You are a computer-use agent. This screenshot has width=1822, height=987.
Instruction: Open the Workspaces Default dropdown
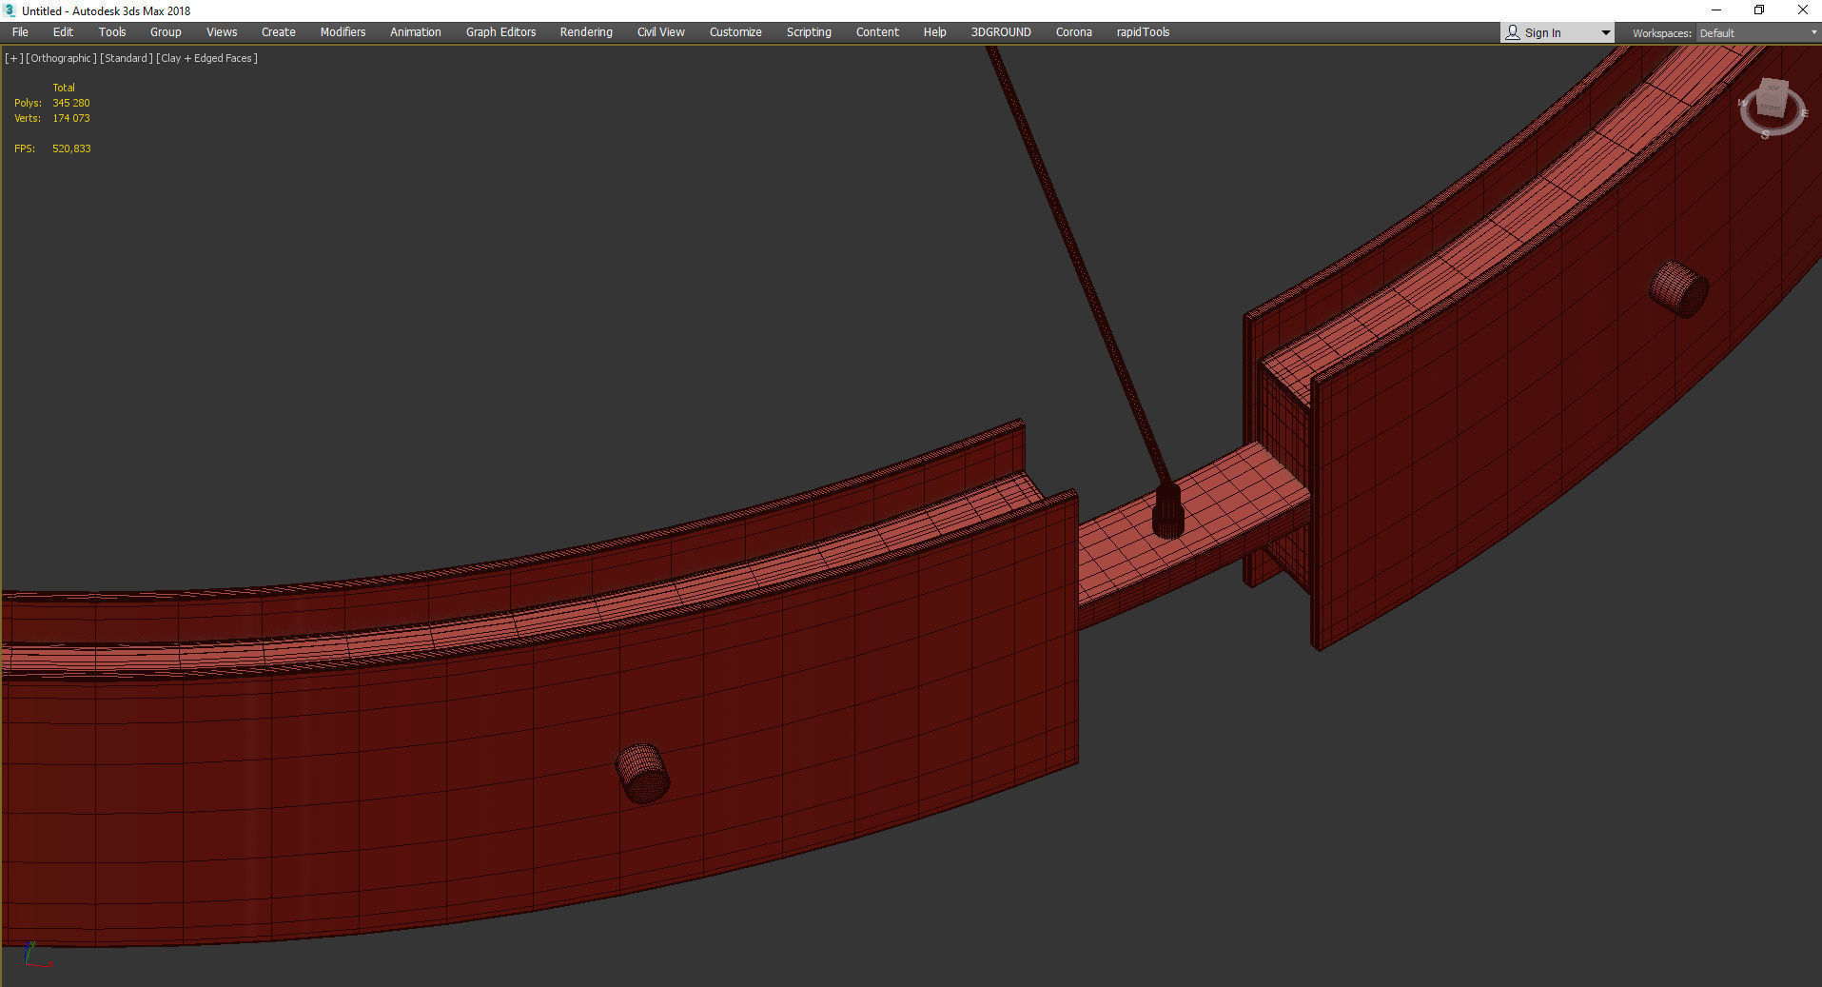pos(1757,33)
